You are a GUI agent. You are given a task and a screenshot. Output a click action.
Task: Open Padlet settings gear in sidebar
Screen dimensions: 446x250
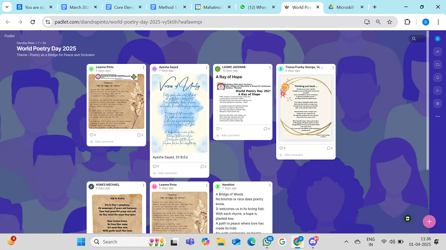[x=437, y=103]
